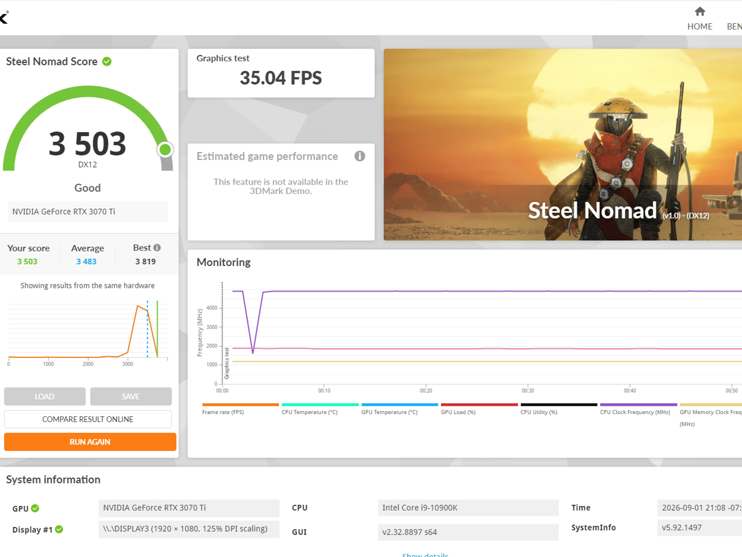Toggle GPU Temperature legend series
The height and width of the screenshot is (557, 742).
400,410
